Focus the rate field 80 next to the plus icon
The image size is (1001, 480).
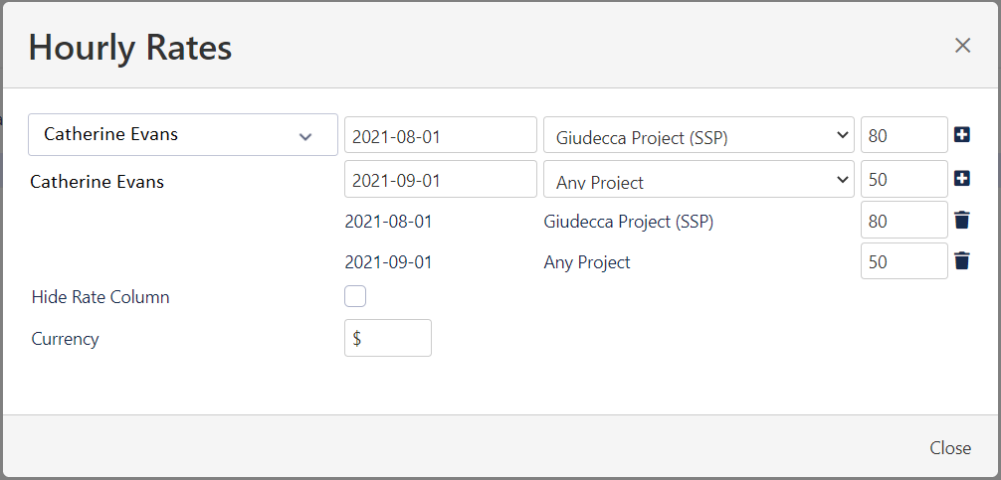click(x=903, y=135)
